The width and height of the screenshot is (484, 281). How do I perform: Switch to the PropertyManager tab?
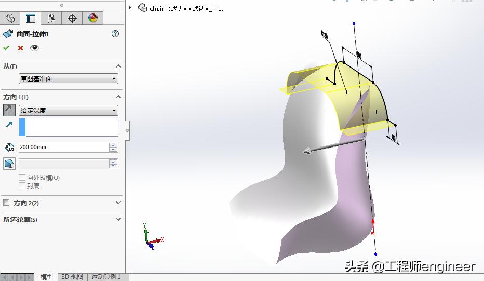(x=30, y=18)
